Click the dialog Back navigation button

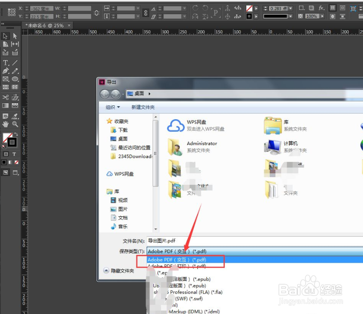tap(105, 94)
